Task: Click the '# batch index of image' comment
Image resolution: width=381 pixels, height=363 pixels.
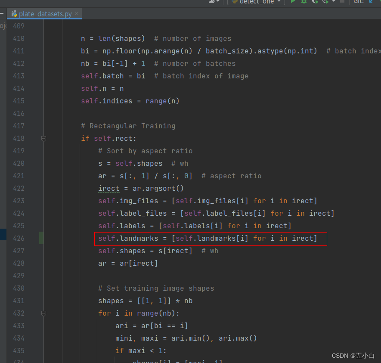Action: point(201,76)
